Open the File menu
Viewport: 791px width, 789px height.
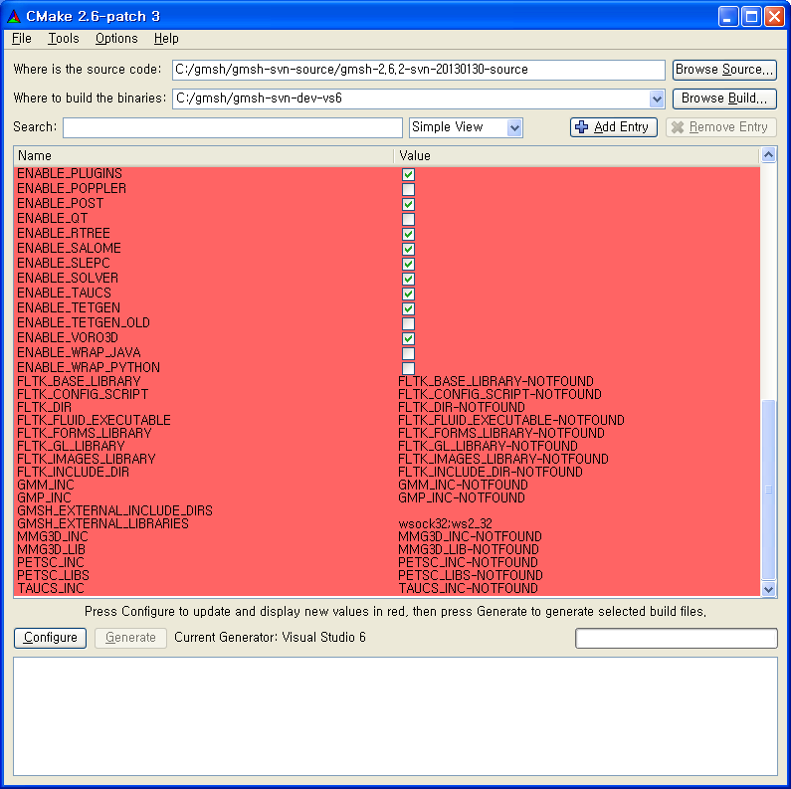click(22, 39)
